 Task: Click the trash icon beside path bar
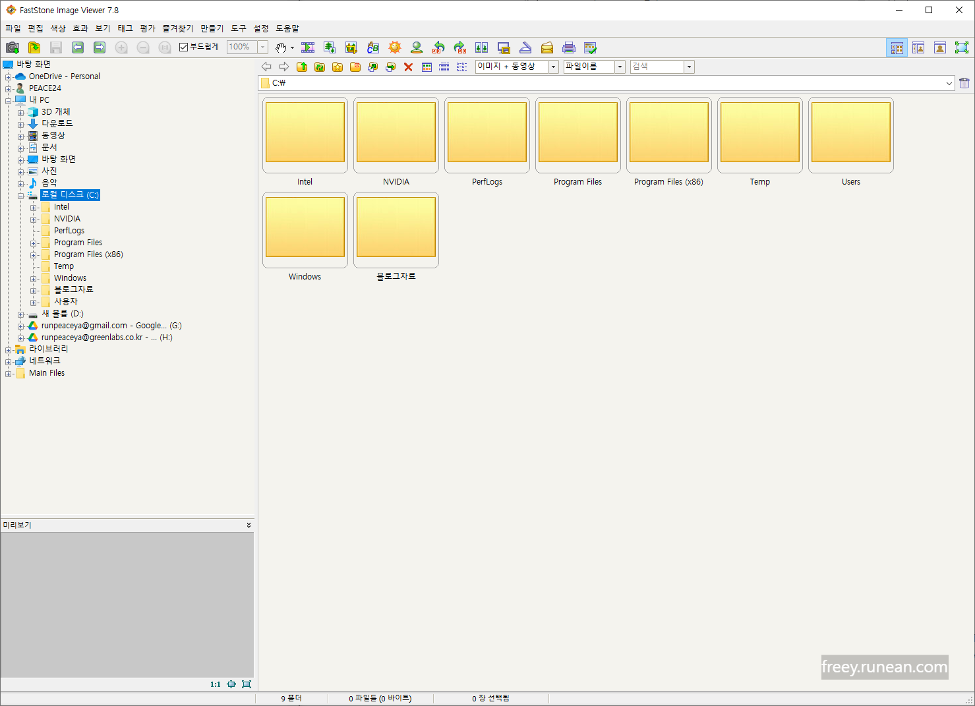point(964,83)
